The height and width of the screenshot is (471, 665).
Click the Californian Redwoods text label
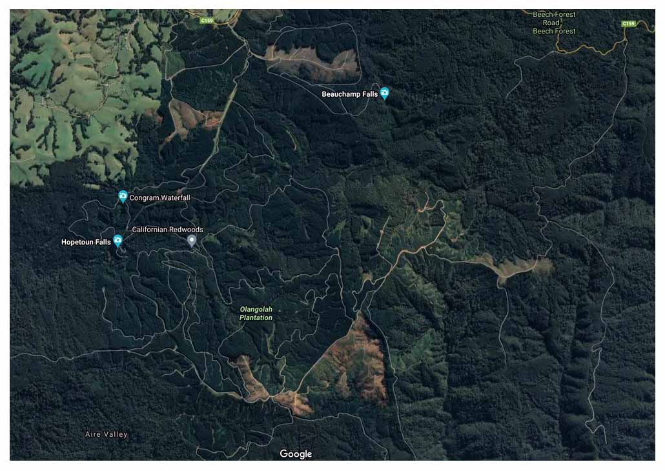[167, 229]
